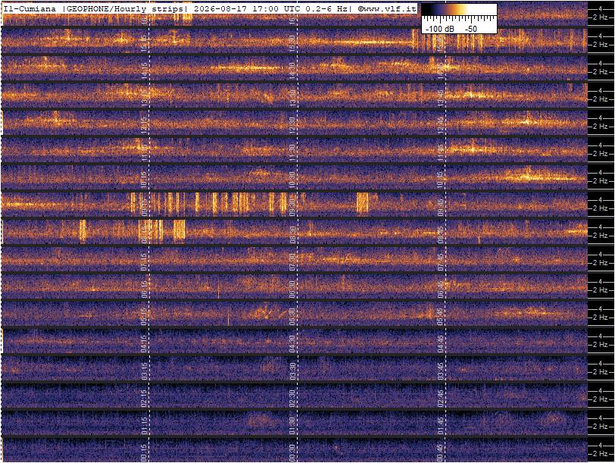Viewport: 615px width, 463px height.
Task: Click the 'GEOPHONE/Hourly strips' header label
Action: (x=125, y=8)
